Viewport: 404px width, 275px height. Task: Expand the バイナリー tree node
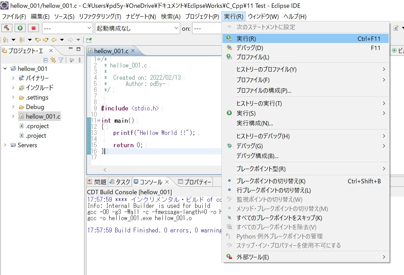point(13,78)
